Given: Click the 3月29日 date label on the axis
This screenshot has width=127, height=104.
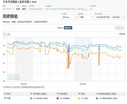Looking at the screenshot, I should point(83,84).
